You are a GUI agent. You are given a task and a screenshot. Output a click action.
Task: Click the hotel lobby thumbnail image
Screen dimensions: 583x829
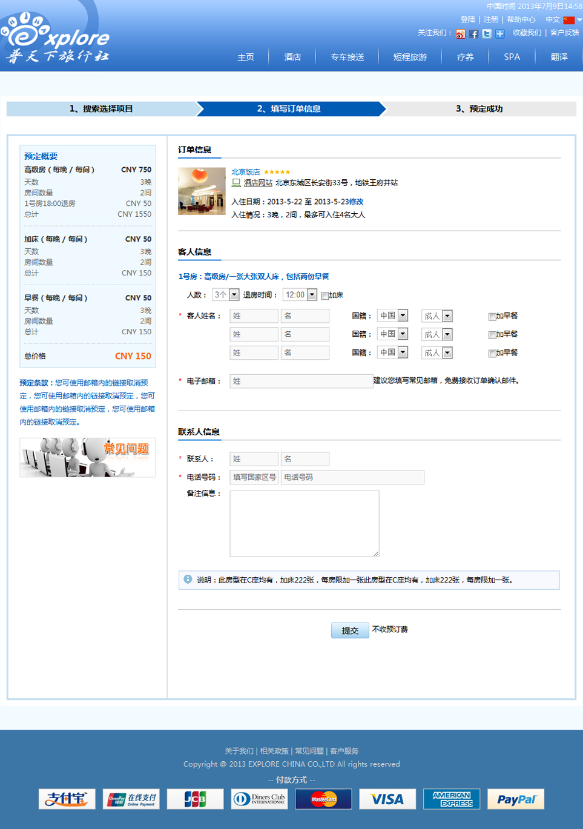[202, 191]
